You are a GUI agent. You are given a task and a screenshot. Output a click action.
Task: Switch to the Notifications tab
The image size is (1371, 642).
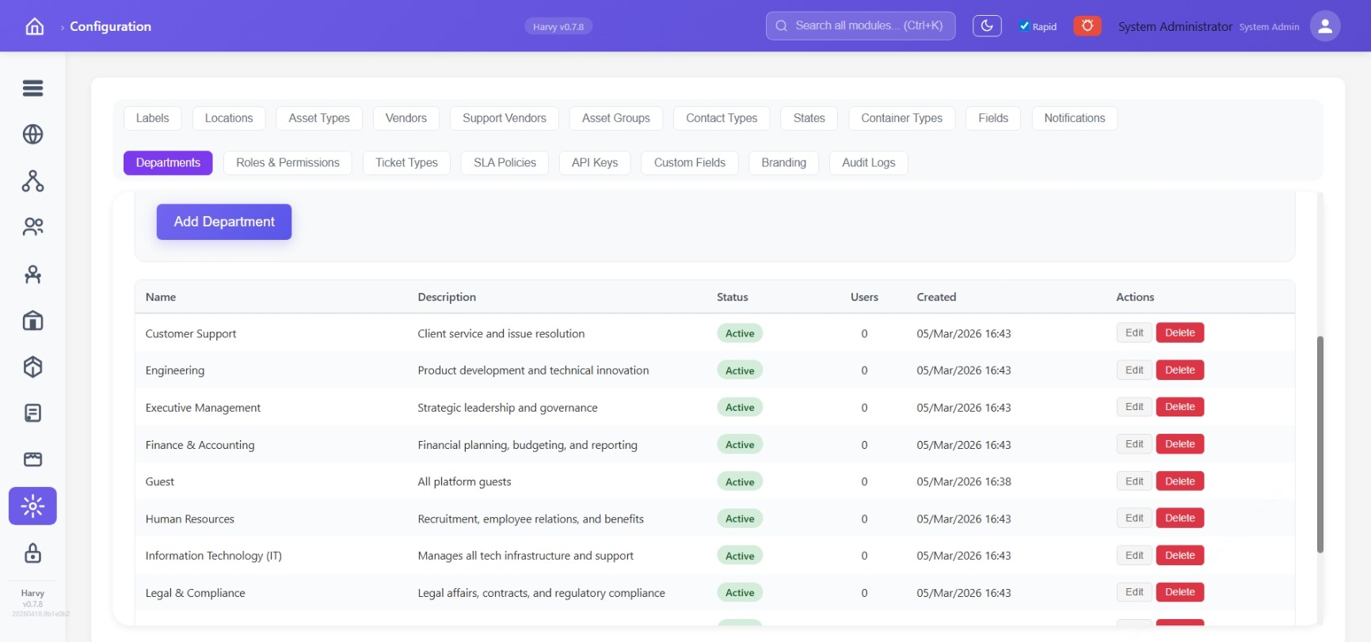pyautogui.click(x=1075, y=118)
